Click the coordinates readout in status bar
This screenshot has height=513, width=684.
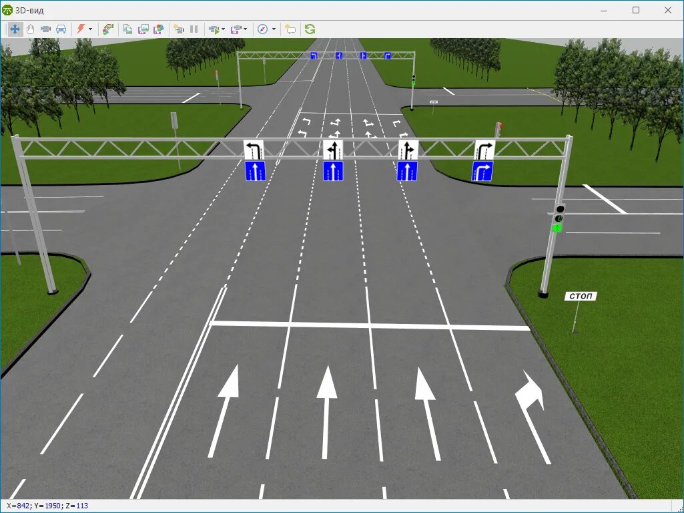tap(47, 506)
